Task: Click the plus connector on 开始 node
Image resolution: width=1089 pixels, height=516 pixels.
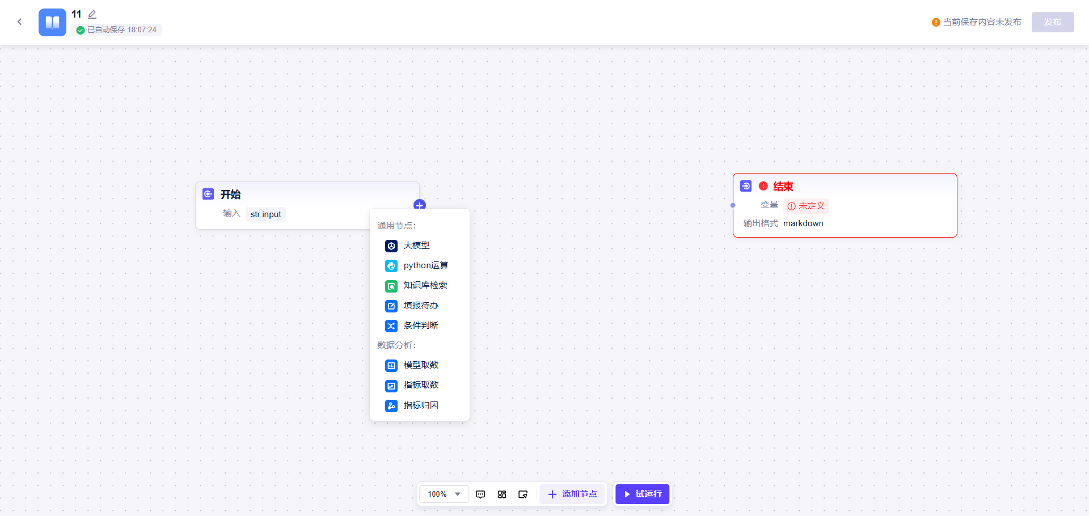Action: click(x=420, y=205)
